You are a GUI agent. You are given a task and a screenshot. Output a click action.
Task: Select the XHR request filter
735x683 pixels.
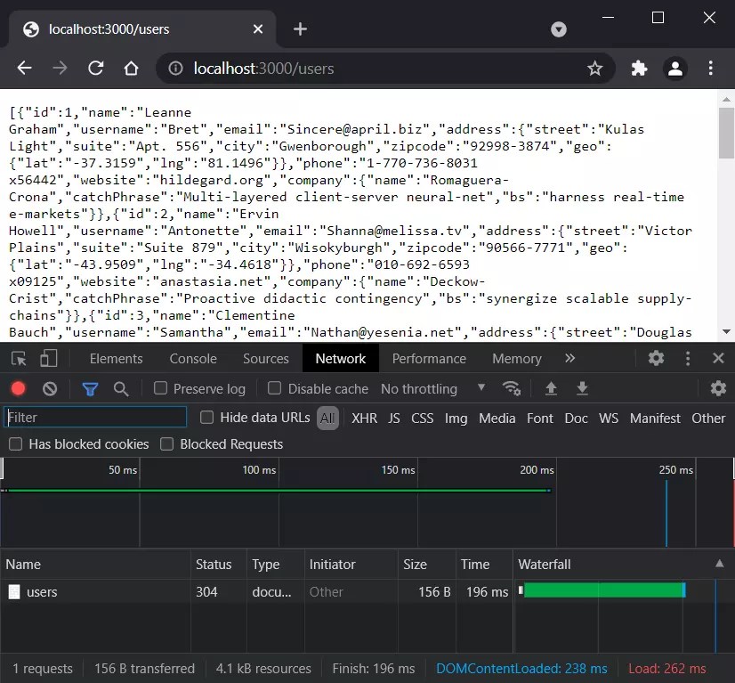(x=364, y=419)
